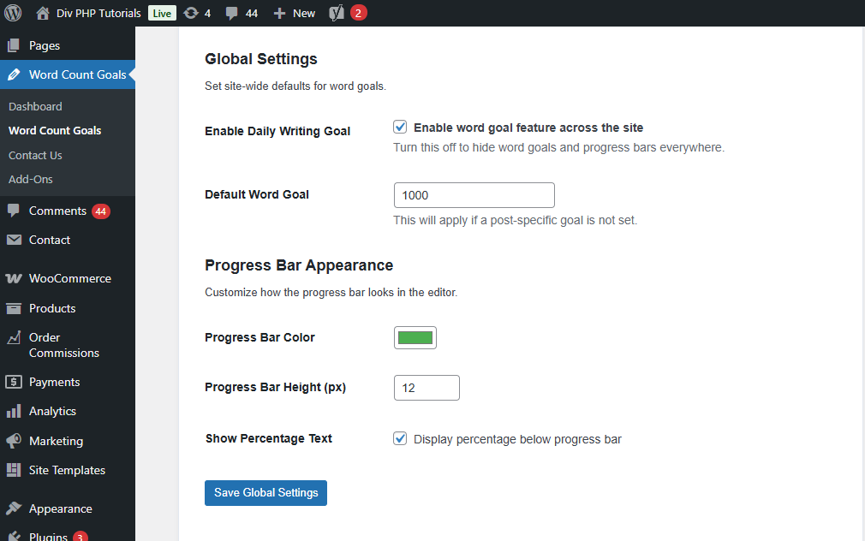This screenshot has width=865, height=541.
Task: Click the Yoast SEO icon in toolbar
Action: click(337, 13)
